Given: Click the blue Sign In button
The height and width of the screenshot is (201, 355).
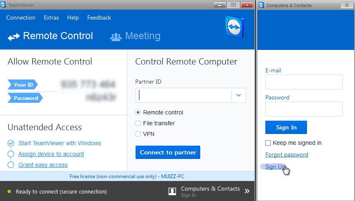Looking at the screenshot, I should (286, 127).
